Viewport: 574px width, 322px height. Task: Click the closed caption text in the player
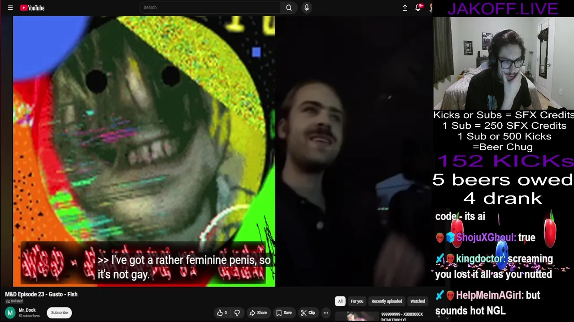coord(184,267)
